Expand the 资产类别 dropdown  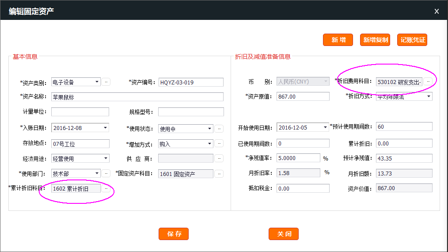(97, 82)
